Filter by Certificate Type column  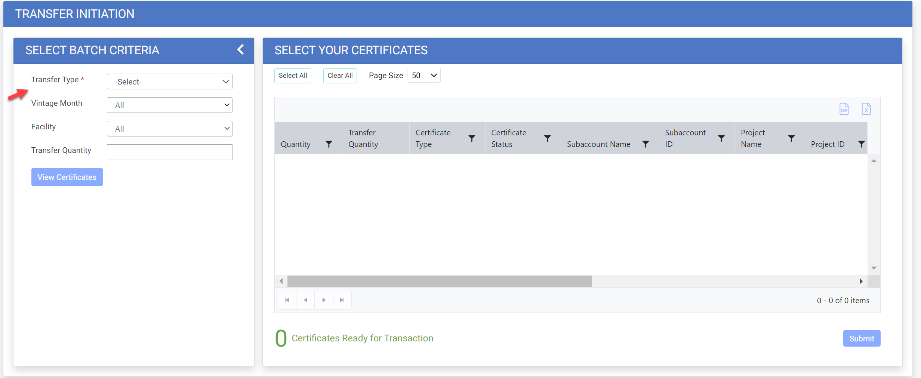point(472,139)
